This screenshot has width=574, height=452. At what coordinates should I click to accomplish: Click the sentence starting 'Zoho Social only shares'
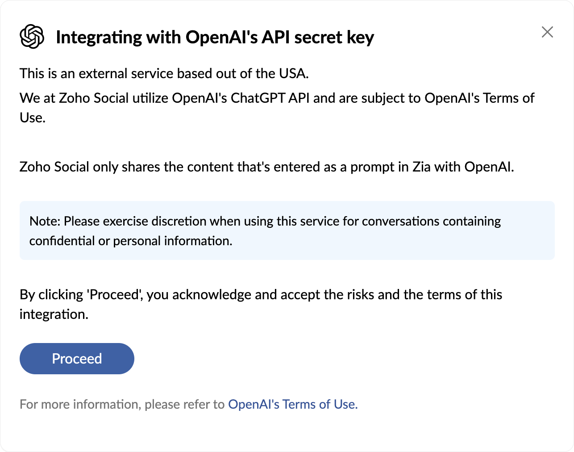[x=266, y=167]
